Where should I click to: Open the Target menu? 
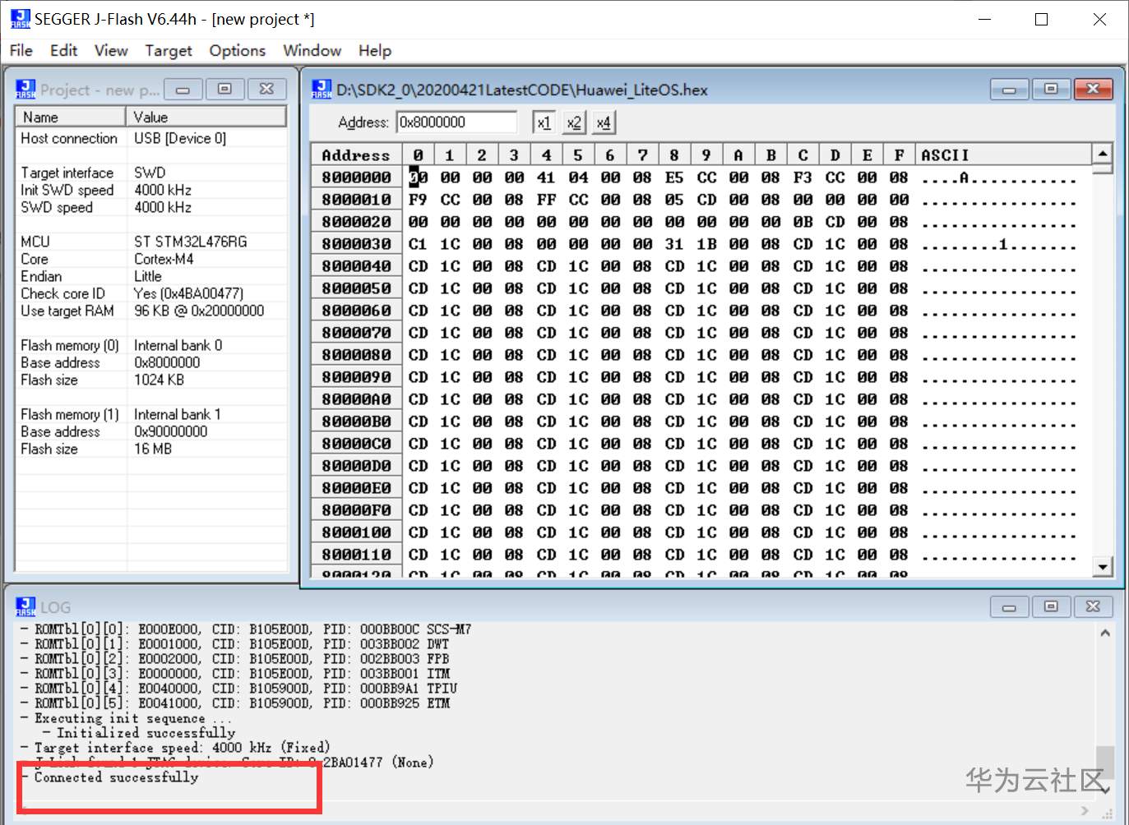169,51
